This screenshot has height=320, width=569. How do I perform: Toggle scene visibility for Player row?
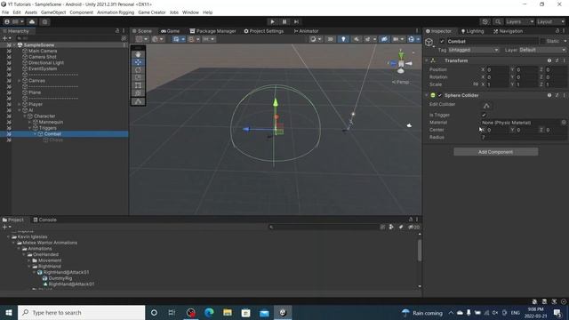coord(9,105)
